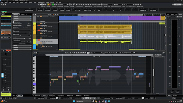Toggle the W write automation button

pyautogui.click(x=55, y=4)
